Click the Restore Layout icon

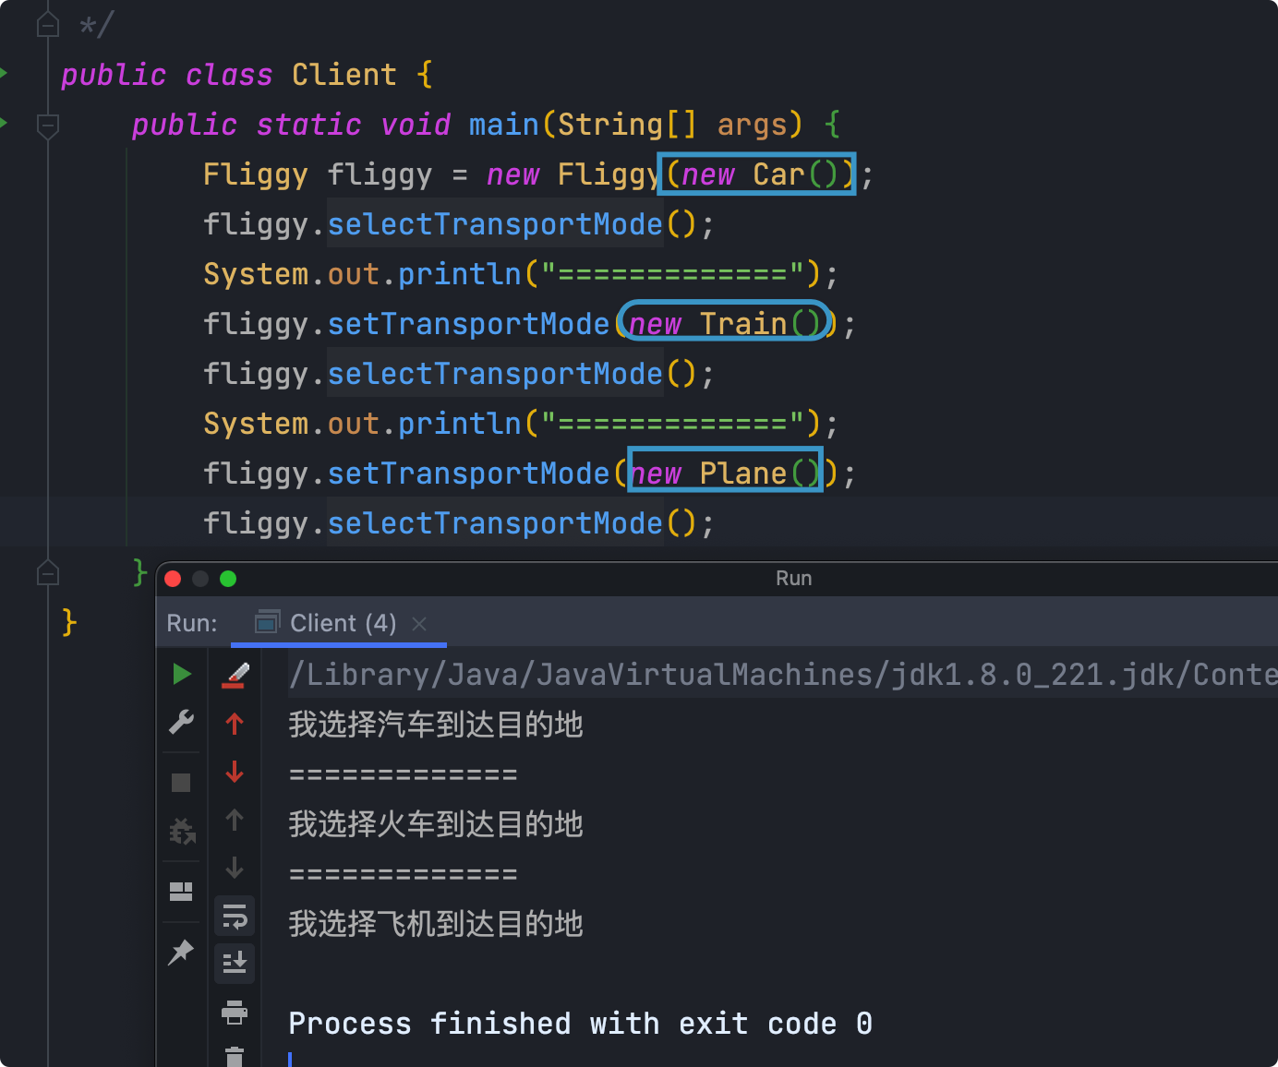[x=181, y=891]
